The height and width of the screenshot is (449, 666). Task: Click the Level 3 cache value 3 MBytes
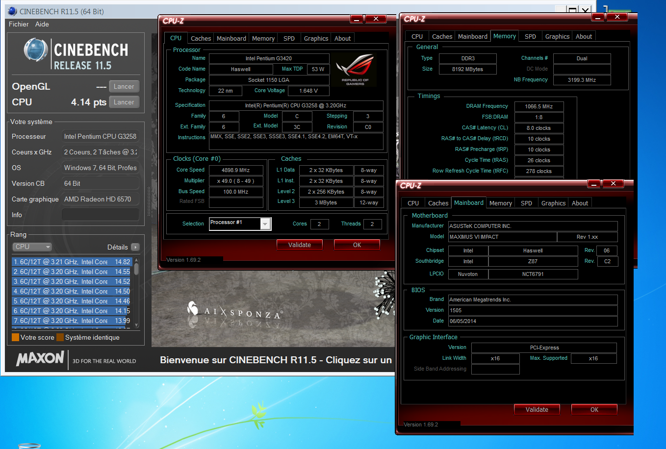pyautogui.click(x=326, y=202)
